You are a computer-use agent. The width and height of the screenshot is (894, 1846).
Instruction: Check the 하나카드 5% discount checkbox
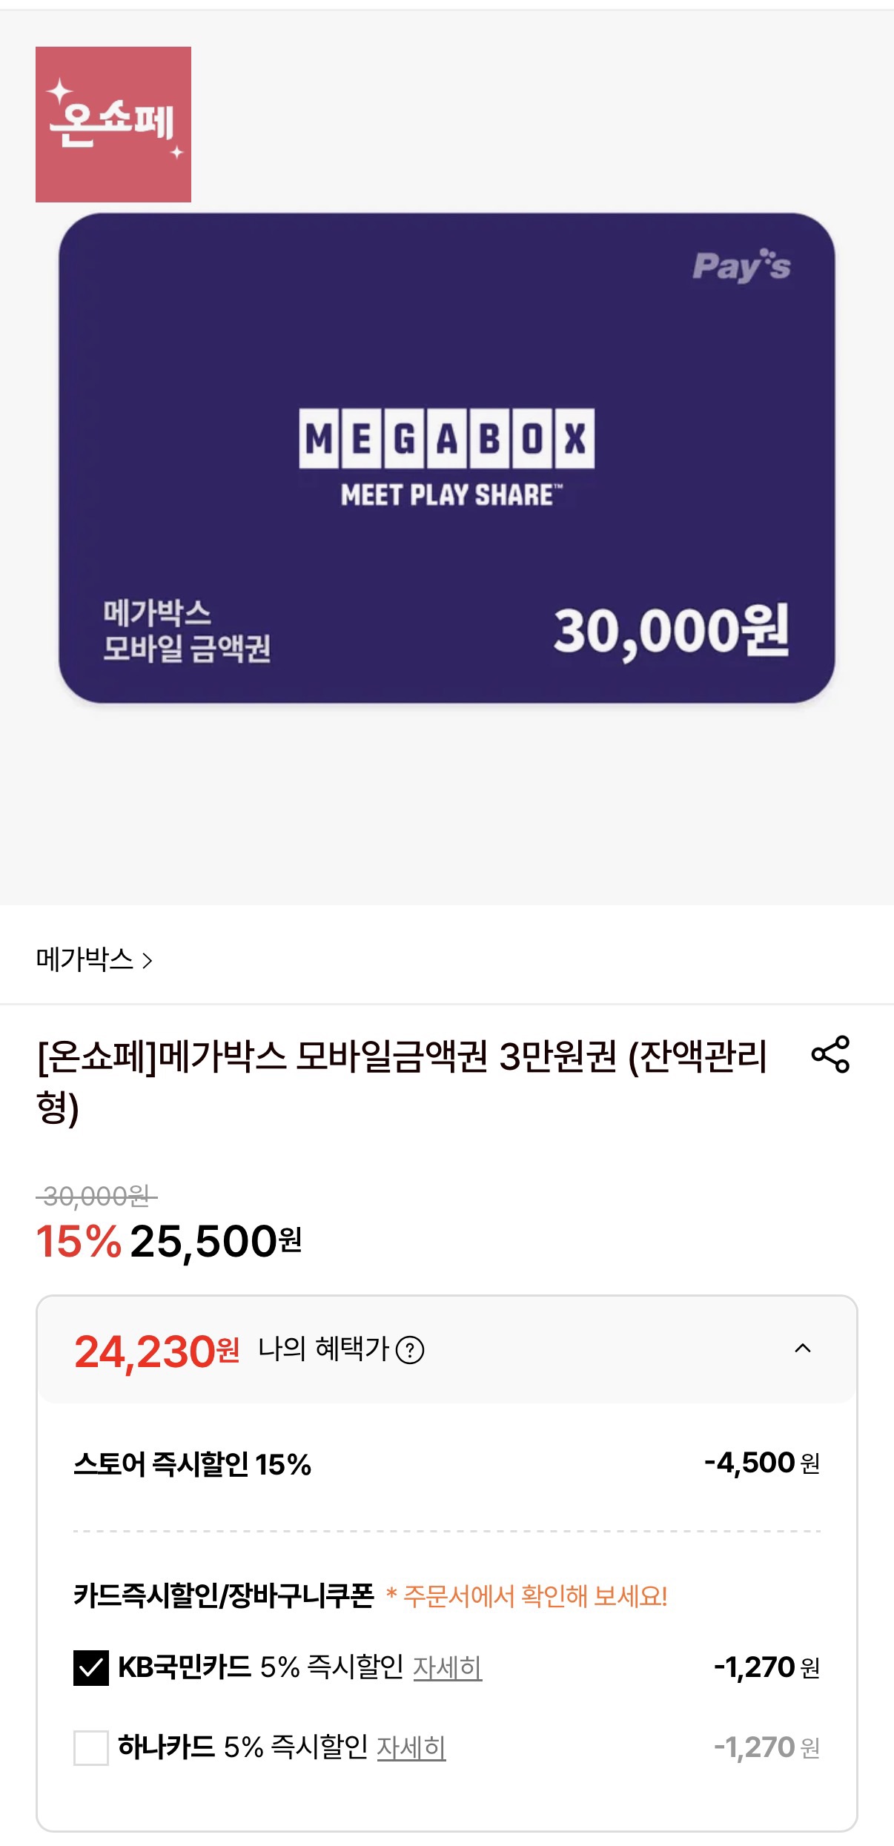pos(91,1748)
